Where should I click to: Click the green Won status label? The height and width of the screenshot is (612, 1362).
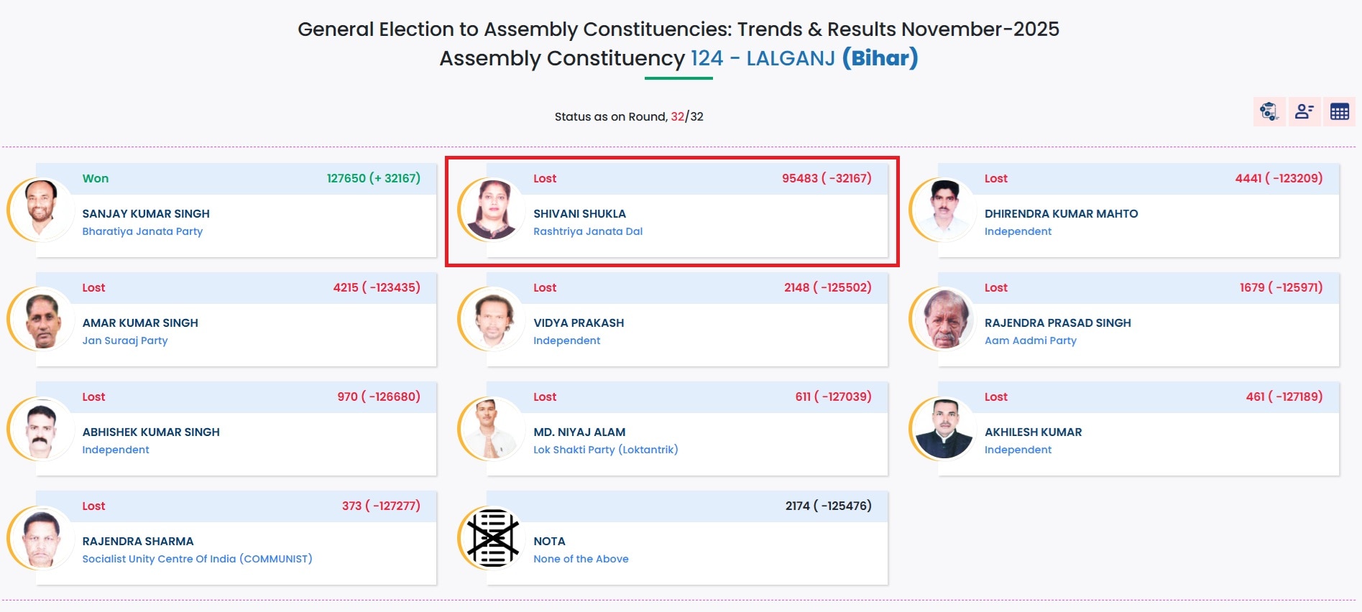pyautogui.click(x=96, y=179)
